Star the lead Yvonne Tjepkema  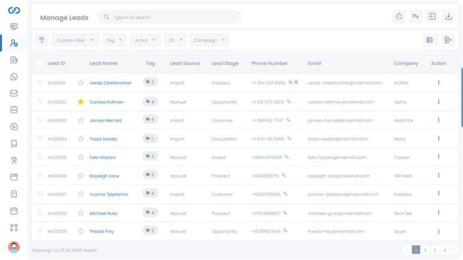(81, 194)
